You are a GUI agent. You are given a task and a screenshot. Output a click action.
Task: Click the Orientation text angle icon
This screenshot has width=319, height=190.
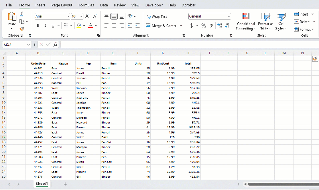tap(130, 16)
